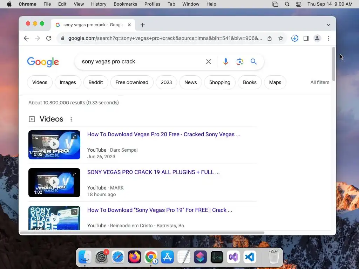359x269 pixels.
Task: Clear the search box with X
Action: [208, 62]
